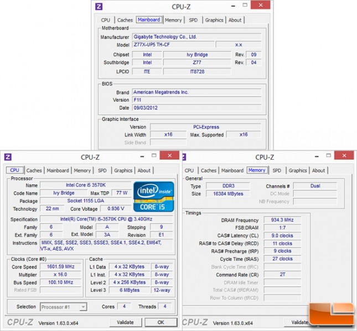Open Graphics tab in the CPU window
Image resolution: width=357 pixels, height=331 pixels.
pos(123,171)
